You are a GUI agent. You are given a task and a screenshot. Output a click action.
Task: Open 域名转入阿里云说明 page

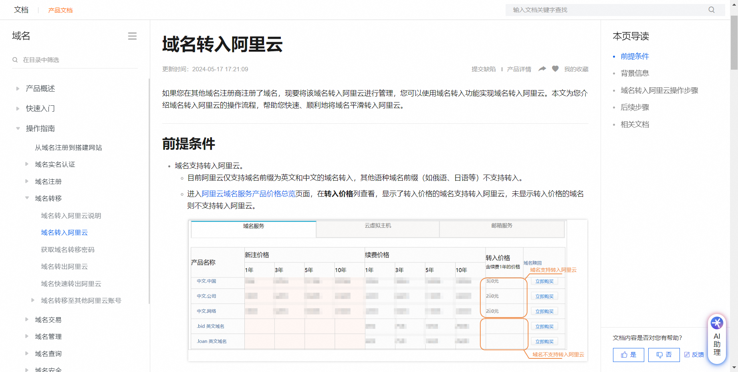pos(71,216)
